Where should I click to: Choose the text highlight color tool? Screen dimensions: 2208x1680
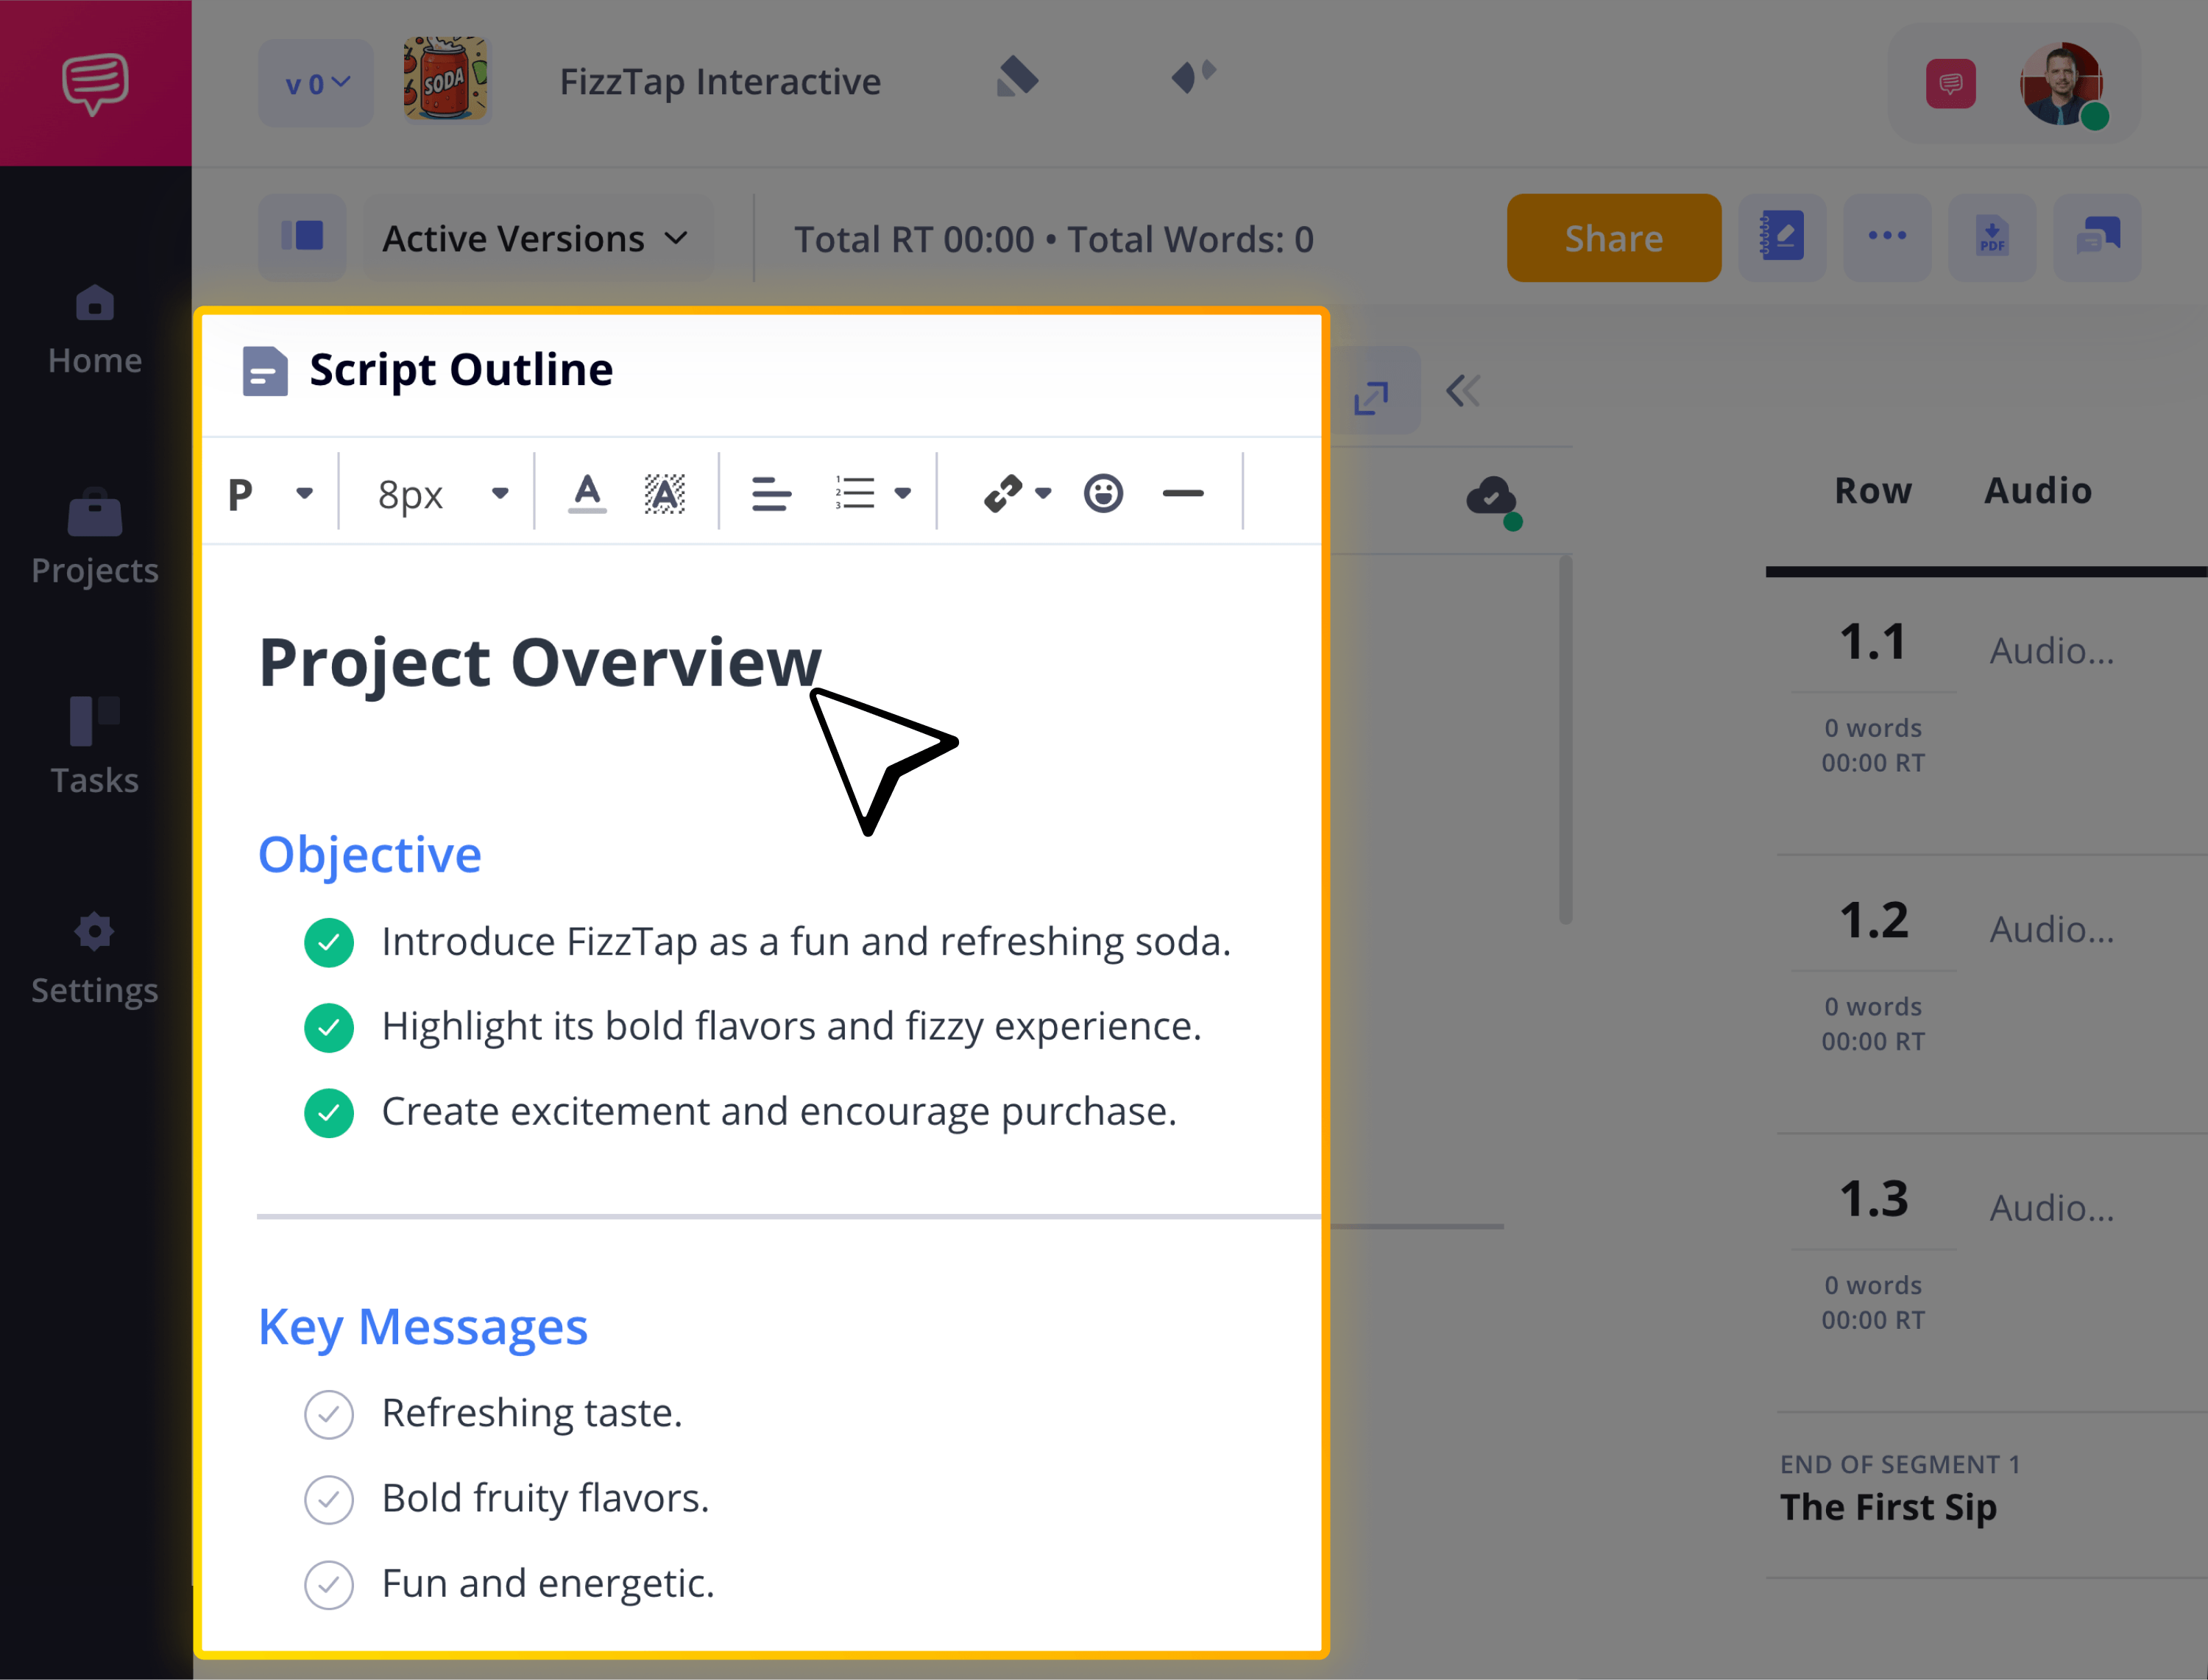coord(665,493)
